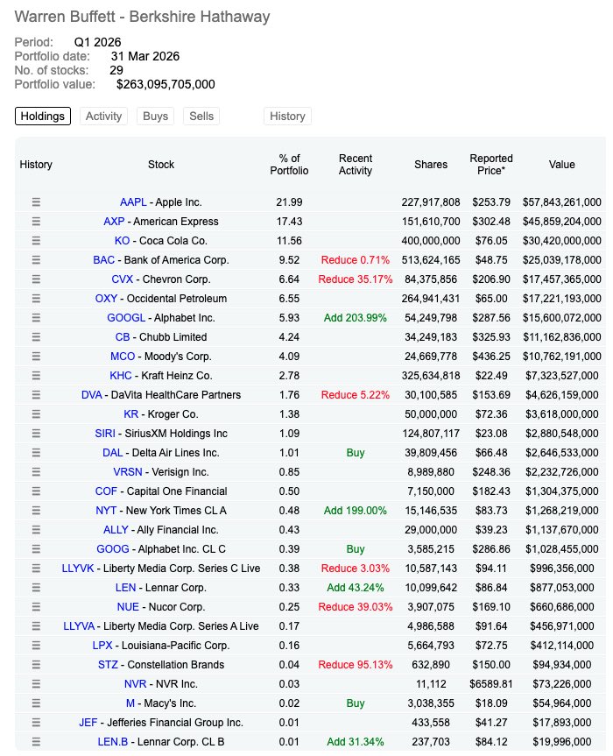Viewport: 613px width, 756px height.
Task: Switch to the Activity tab
Action: click(103, 117)
